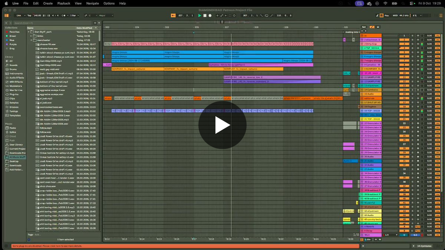This screenshot has width=445, height=250.
Task: Click the Arrangement Record button
Action: point(210,16)
